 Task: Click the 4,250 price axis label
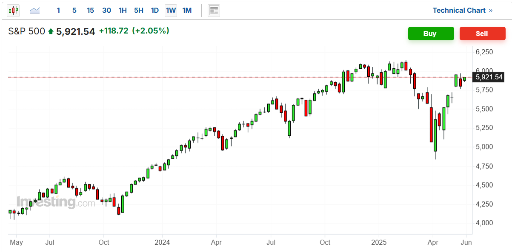click(484, 204)
